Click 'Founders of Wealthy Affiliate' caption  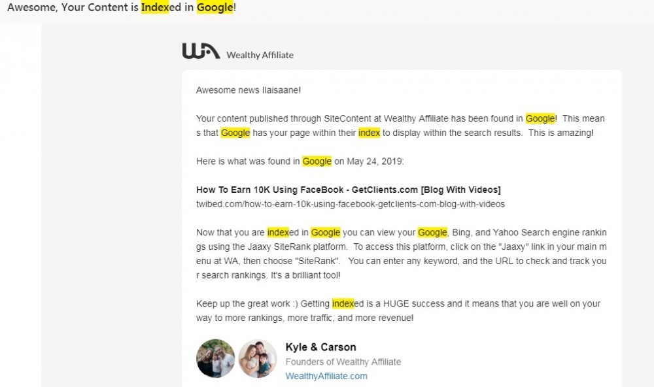343,362
